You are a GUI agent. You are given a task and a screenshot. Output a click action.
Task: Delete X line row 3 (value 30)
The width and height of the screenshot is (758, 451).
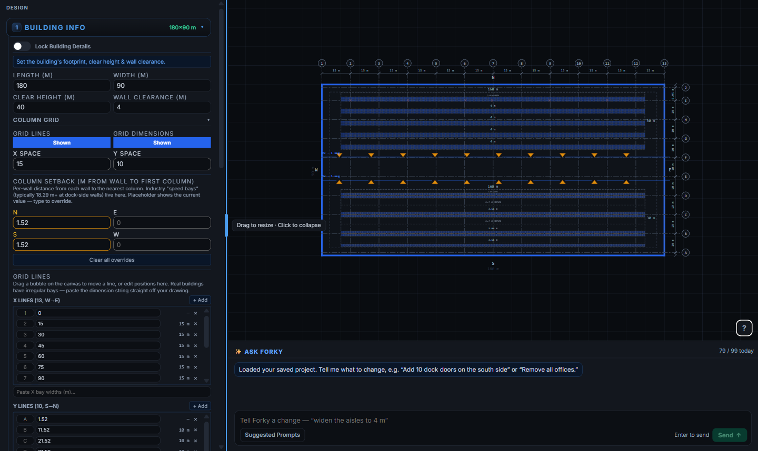195,335
